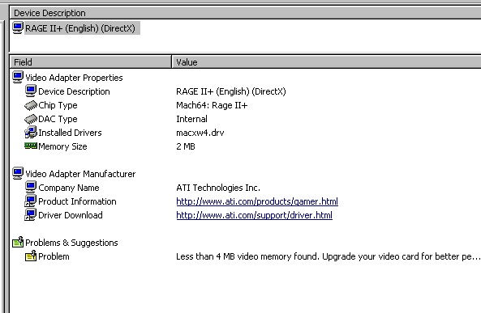Click the macxw4.drv driver value
The width and height of the screenshot is (481, 313).
[200, 133]
